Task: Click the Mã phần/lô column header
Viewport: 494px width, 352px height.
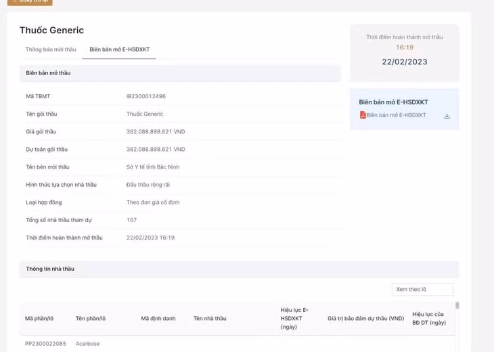Action: pyautogui.click(x=39, y=318)
